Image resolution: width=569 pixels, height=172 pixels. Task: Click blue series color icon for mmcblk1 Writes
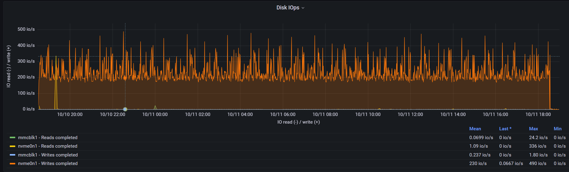click(x=13, y=155)
